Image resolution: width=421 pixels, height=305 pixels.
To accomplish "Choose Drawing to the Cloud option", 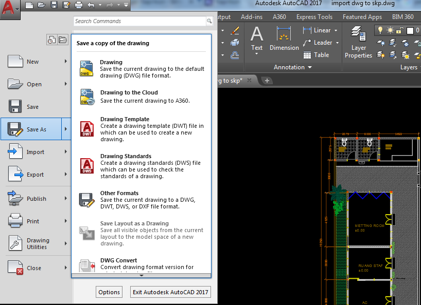I will pyautogui.click(x=141, y=97).
